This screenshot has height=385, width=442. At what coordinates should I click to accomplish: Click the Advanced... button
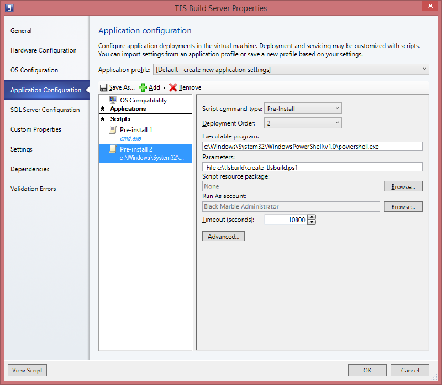pyautogui.click(x=223, y=237)
